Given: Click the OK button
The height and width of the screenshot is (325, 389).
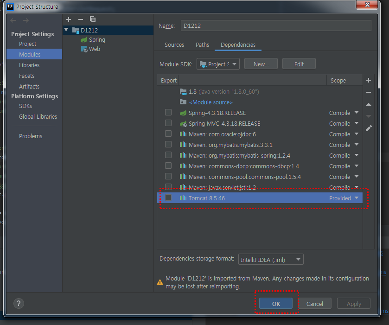Looking at the screenshot, I should coord(276,304).
